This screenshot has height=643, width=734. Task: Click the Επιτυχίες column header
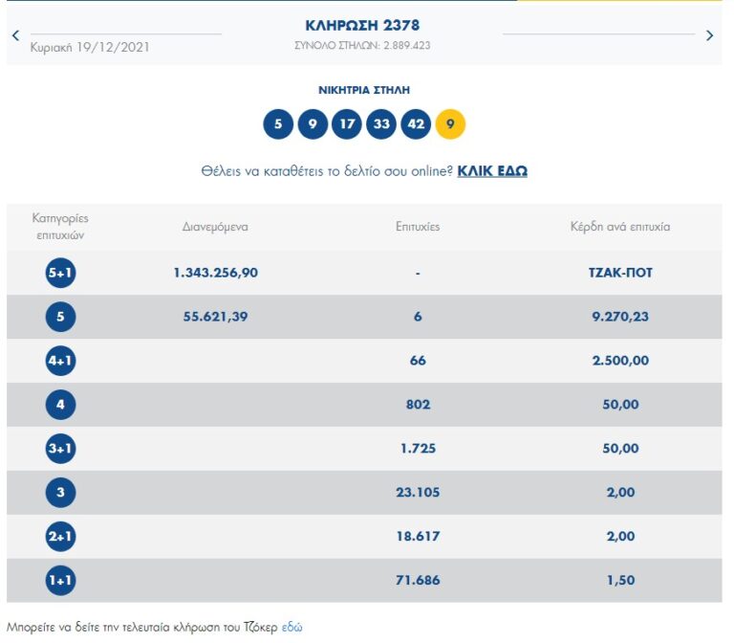coord(418,228)
